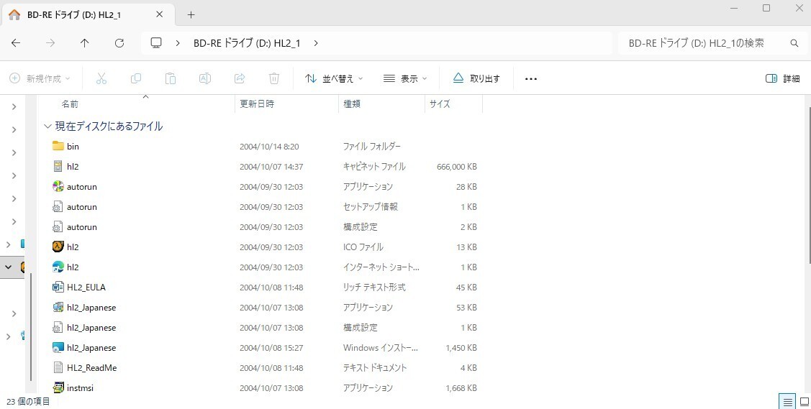Expand the topmost navigation pane chevron
The height and width of the screenshot is (409, 811).
[14, 106]
